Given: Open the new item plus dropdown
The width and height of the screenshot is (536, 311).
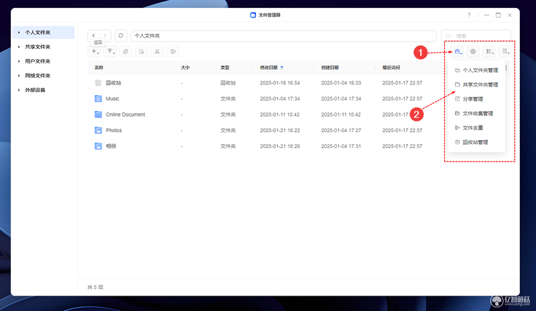Looking at the screenshot, I should pos(94,52).
